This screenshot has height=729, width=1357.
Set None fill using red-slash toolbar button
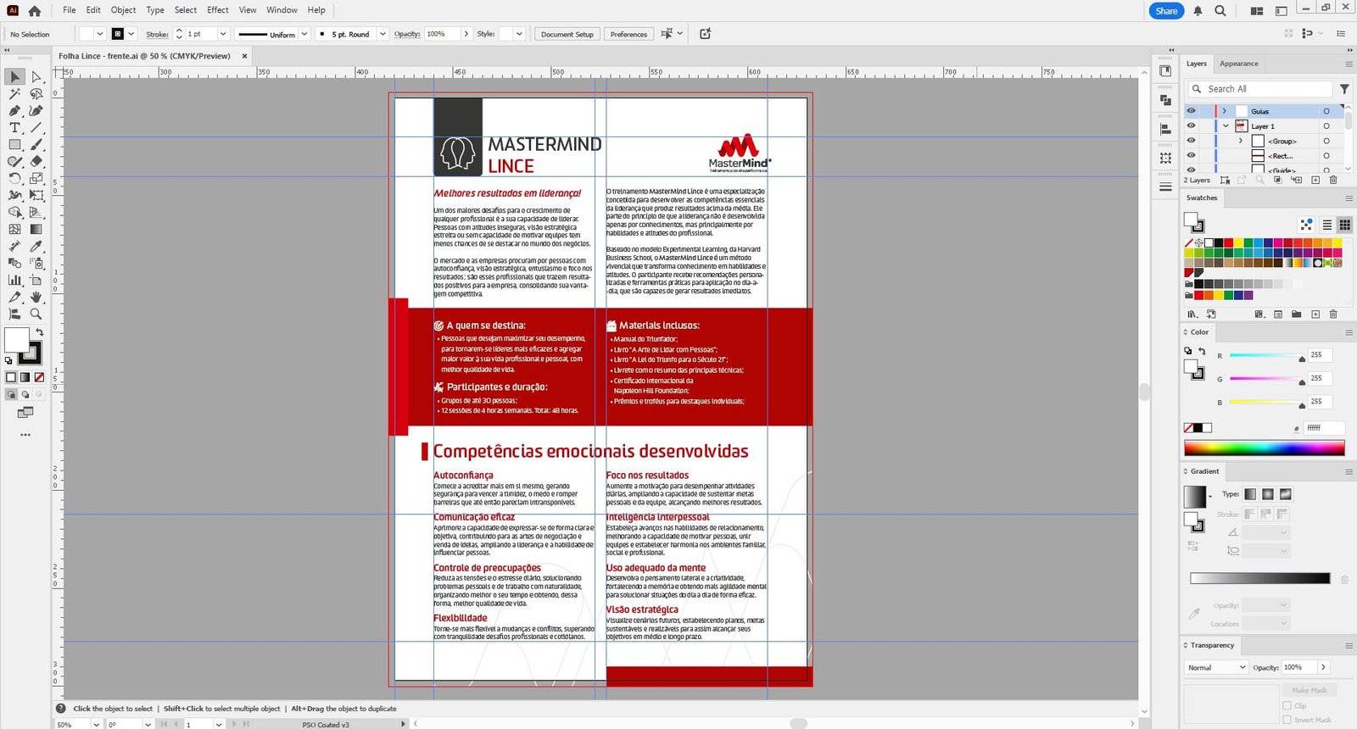point(39,377)
